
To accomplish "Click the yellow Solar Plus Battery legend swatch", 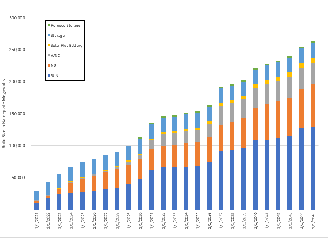I will coord(49,46).
